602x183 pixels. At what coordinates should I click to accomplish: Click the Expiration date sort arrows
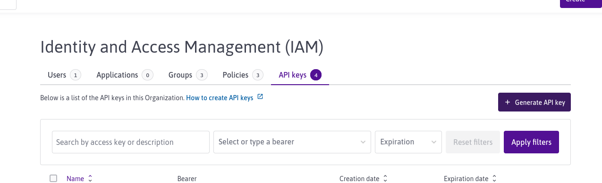click(494, 178)
